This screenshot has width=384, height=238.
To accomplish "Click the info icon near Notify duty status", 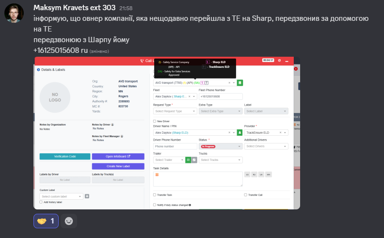I will coord(190,205).
